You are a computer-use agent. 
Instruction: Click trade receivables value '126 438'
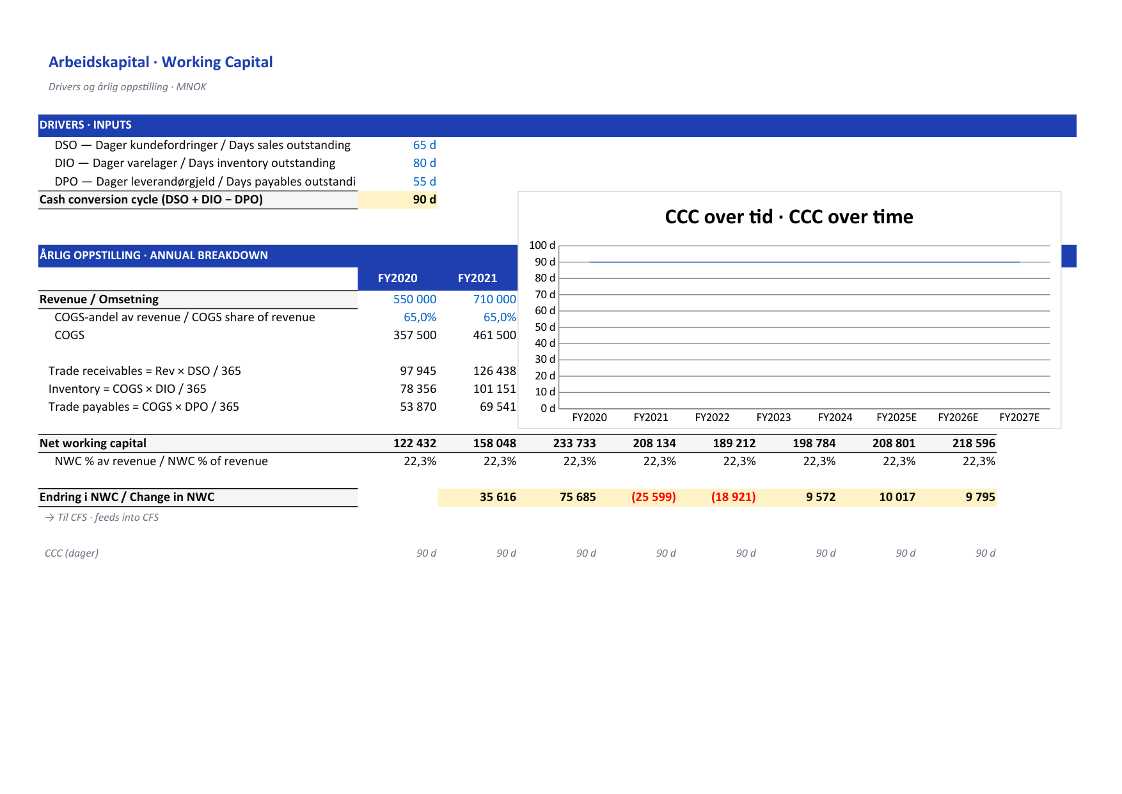click(494, 371)
